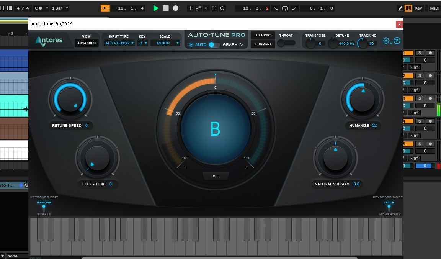This screenshot has height=259, width=441.
Task: Click the ADVANCED view button in Auto-Tune
Action: coord(87,43)
